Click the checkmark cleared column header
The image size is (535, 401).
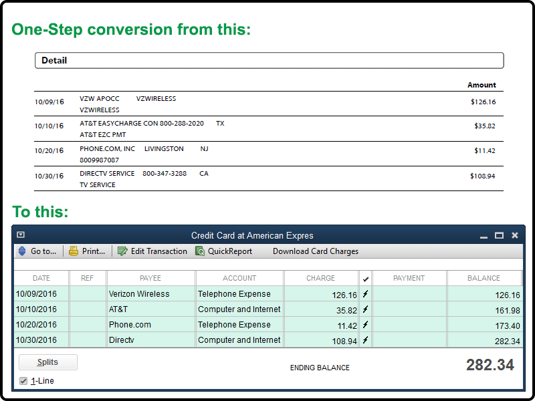point(366,279)
